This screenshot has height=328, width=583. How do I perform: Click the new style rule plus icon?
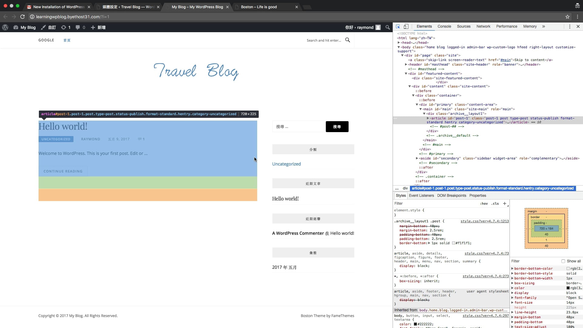[x=504, y=203]
